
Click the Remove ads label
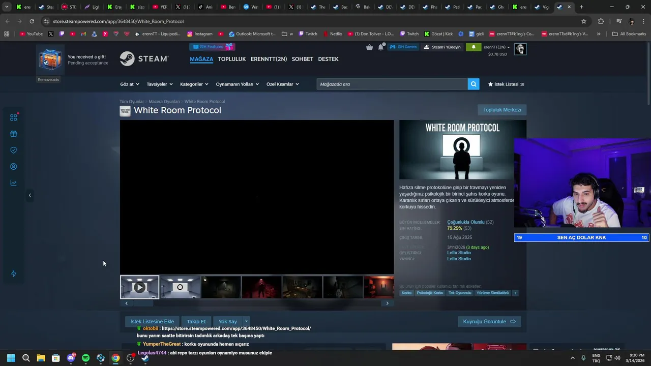(48, 80)
